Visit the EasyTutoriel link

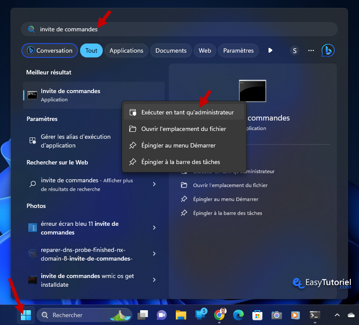pos(322,283)
